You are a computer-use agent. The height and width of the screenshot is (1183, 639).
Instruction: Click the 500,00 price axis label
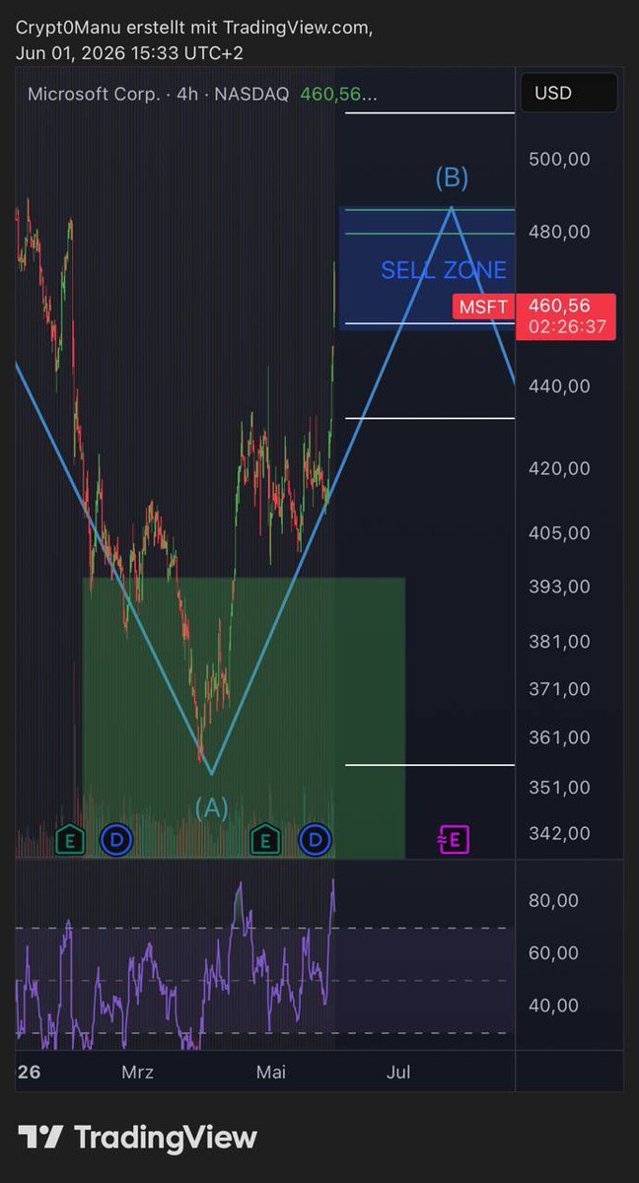click(559, 159)
